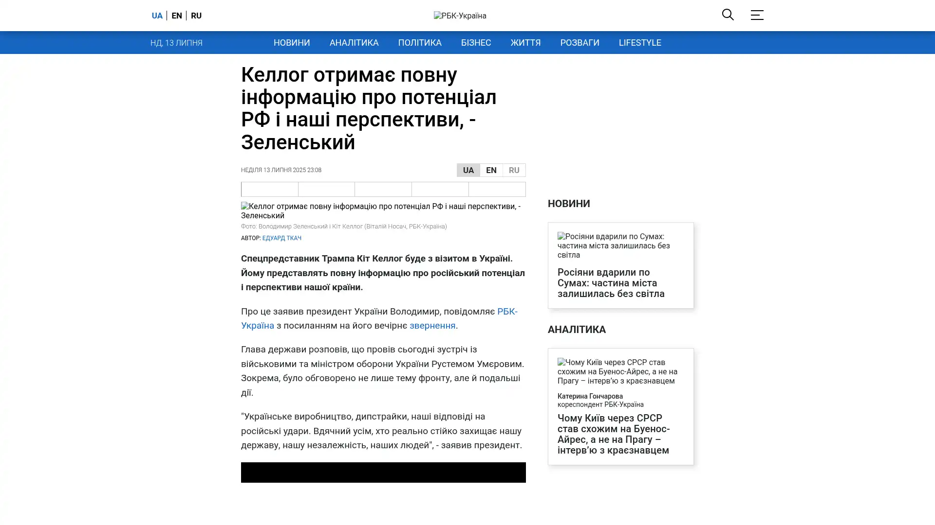Select UA article language toggle
This screenshot has width=935, height=525.
[x=468, y=170]
